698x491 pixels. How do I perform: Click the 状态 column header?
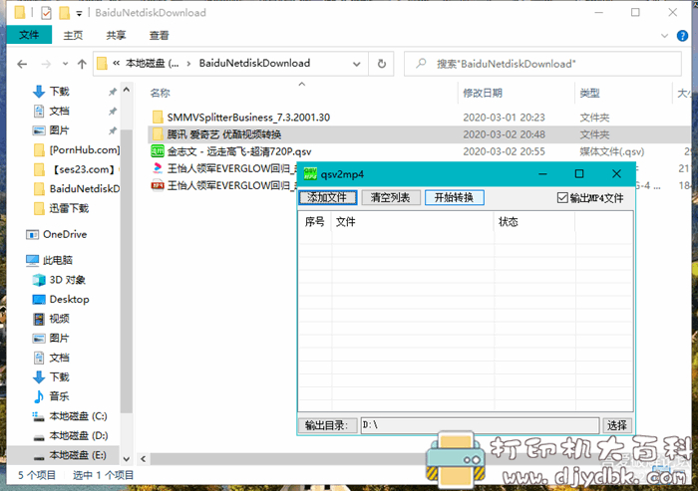(x=534, y=222)
